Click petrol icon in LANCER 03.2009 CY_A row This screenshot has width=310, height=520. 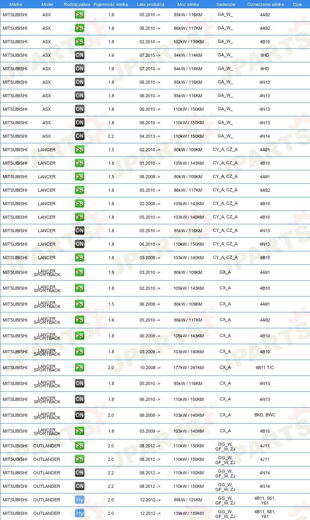tap(80, 258)
